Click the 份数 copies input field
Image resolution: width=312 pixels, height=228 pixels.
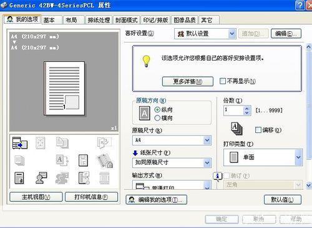(233, 111)
